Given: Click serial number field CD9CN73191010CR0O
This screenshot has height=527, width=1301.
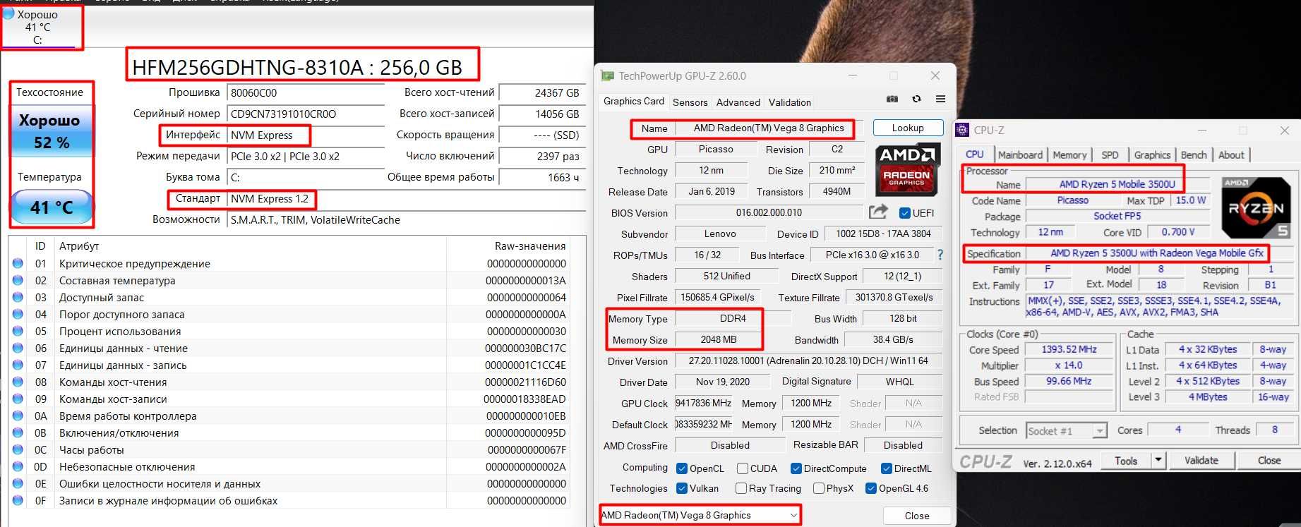Looking at the screenshot, I should [305, 114].
